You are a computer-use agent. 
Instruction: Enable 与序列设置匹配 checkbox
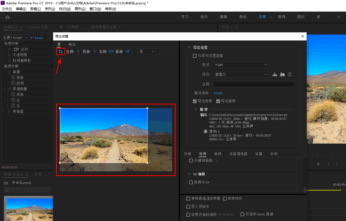[x=194, y=56]
